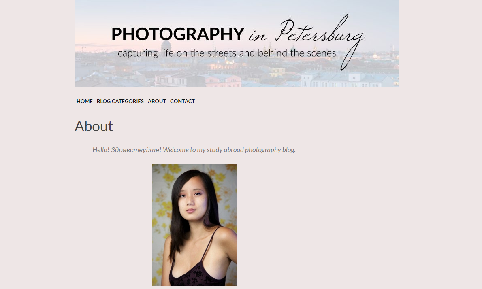Image resolution: width=482 pixels, height=289 pixels.
Task: Click the PHOTOGRAPHY header title
Action: pyautogui.click(x=178, y=34)
